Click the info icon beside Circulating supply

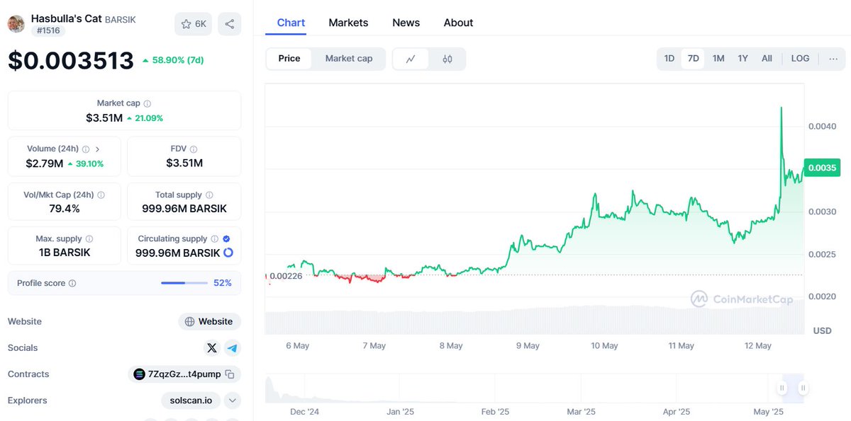click(x=214, y=239)
